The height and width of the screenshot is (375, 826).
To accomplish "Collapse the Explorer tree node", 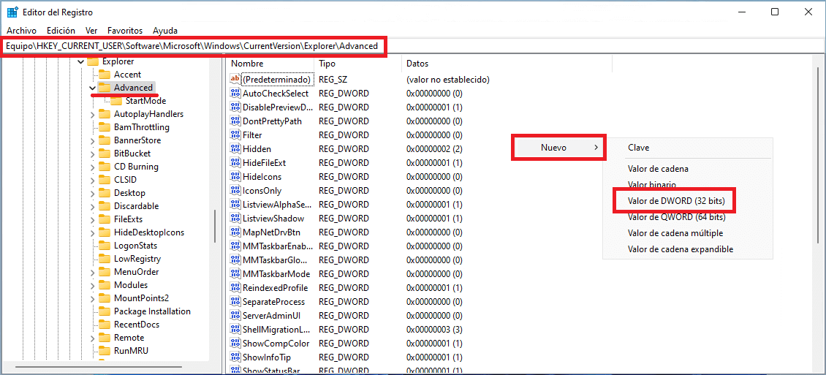I will [80, 61].
